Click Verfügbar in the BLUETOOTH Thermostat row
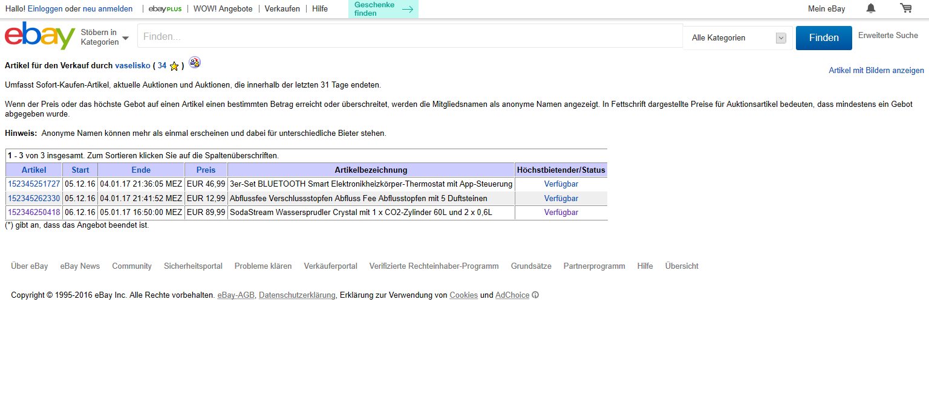929x395 pixels. (561, 184)
